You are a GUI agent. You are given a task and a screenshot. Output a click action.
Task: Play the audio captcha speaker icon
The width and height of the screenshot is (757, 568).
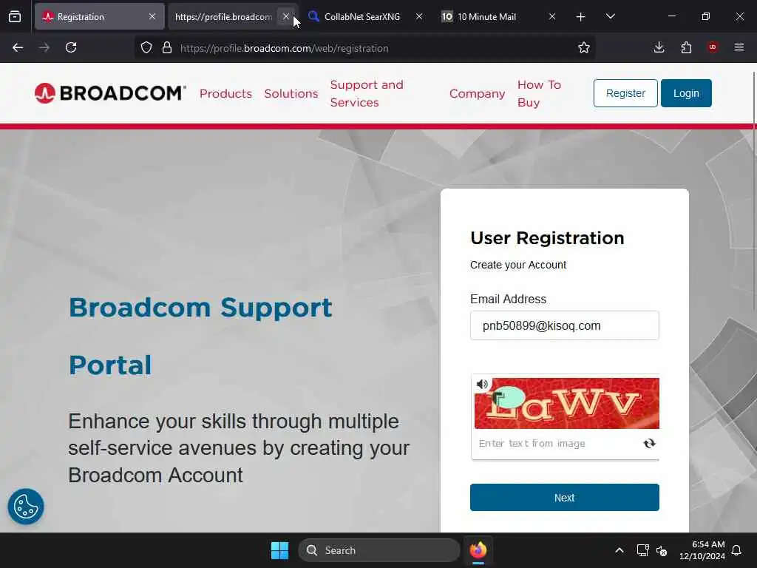pyautogui.click(x=482, y=385)
